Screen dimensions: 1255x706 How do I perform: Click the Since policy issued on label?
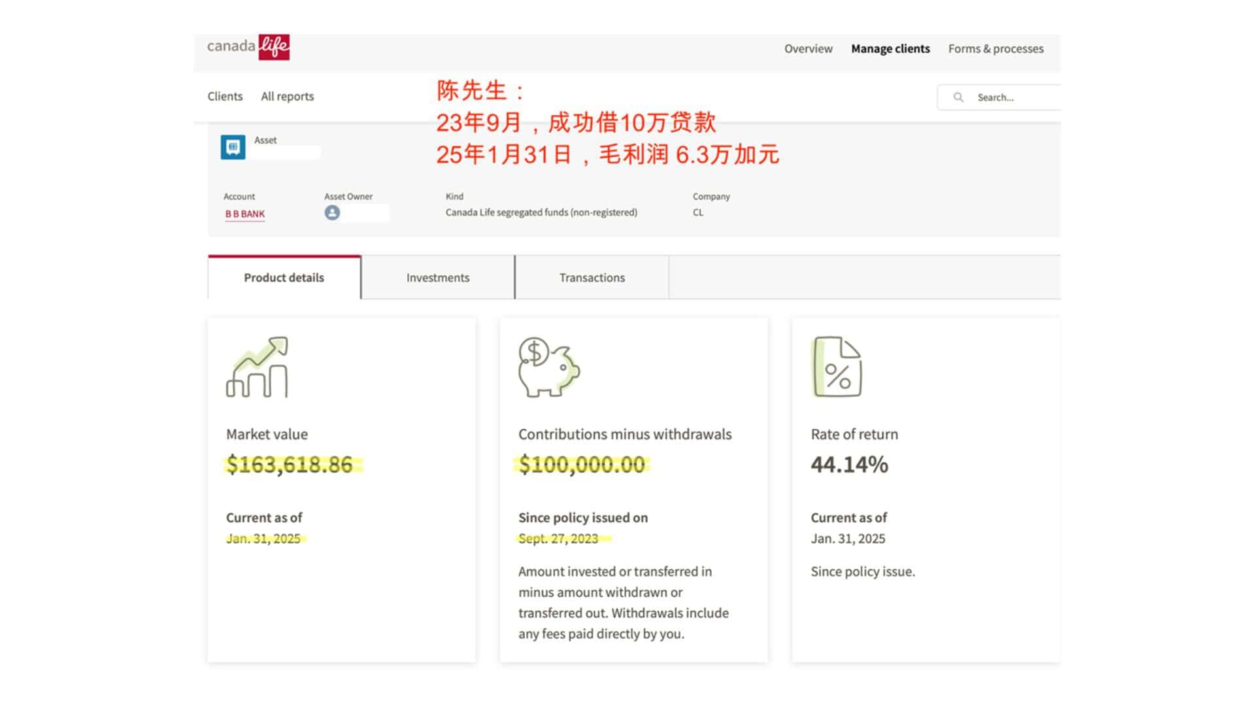tap(583, 518)
